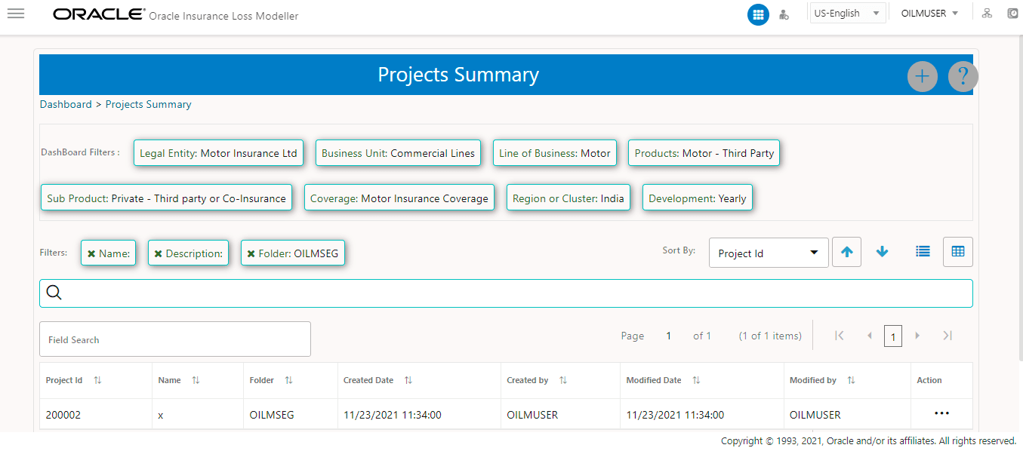This screenshot has width=1023, height=451.
Task: Sort by Created Date column arrows
Action: pos(408,380)
